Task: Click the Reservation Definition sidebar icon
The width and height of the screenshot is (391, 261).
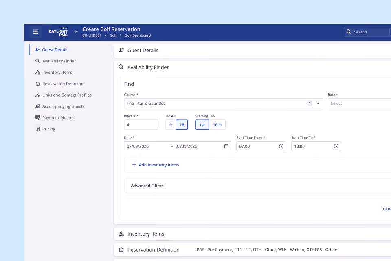Action: coord(37,84)
